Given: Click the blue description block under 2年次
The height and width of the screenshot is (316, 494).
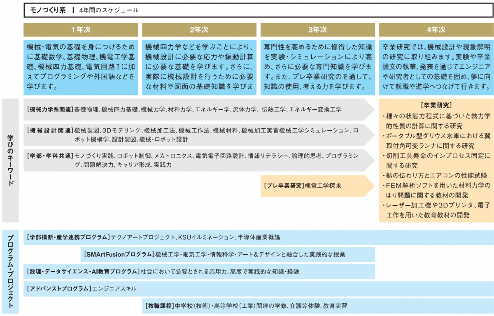Looking at the screenshot, I should point(199,67).
